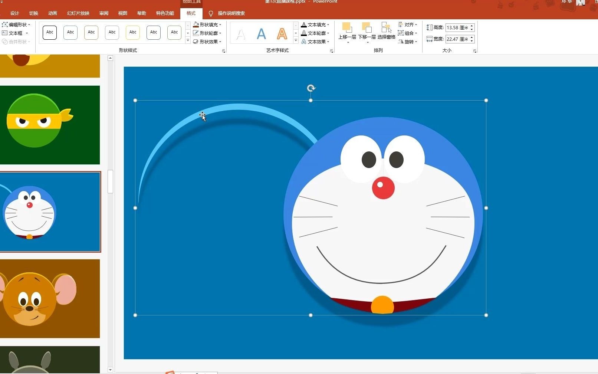Click Doraemon's red nose on the slide

[383, 188]
